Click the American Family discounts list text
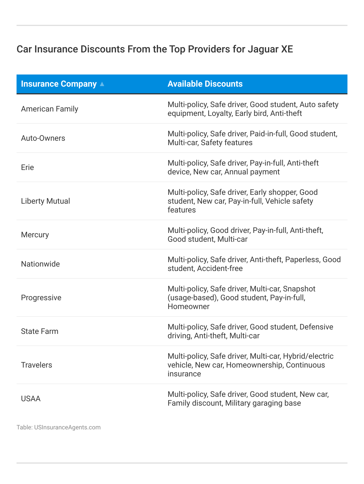364x484 pixels. 253,109
